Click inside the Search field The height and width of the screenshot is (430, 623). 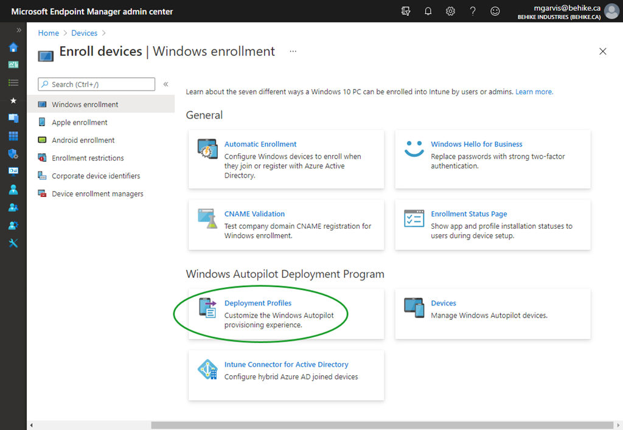click(x=97, y=84)
